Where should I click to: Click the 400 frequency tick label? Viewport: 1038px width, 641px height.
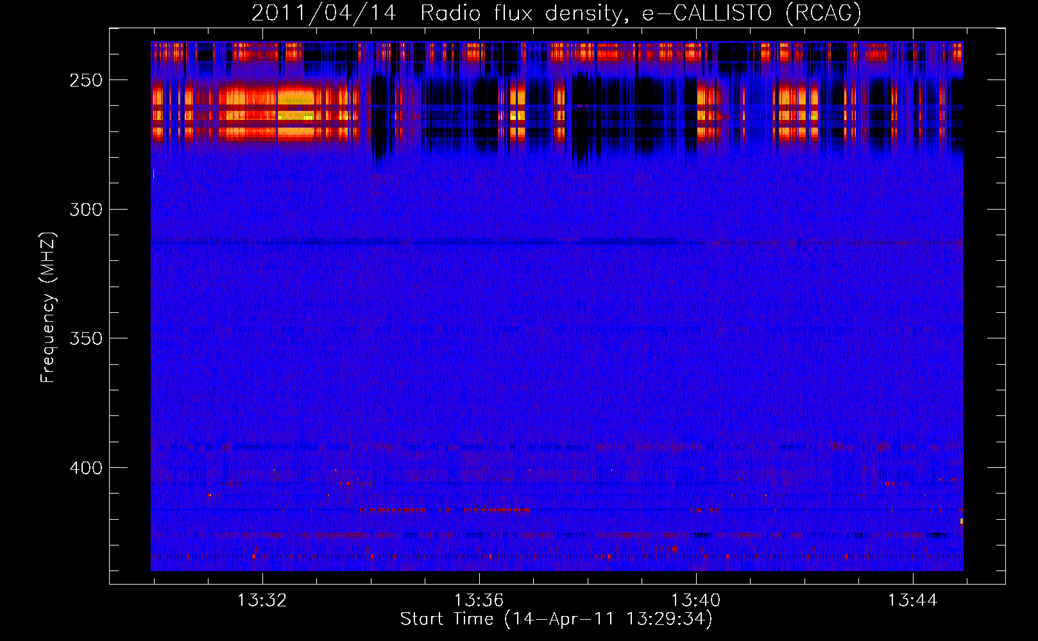86,468
